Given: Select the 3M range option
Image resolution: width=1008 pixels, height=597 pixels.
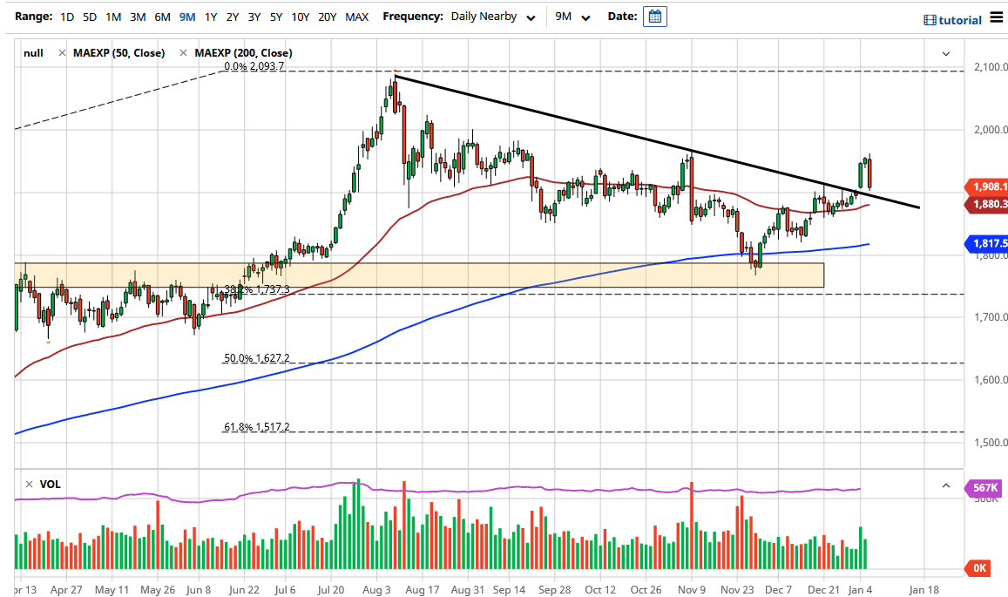Looking at the screenshot, I should pos(137,16).
